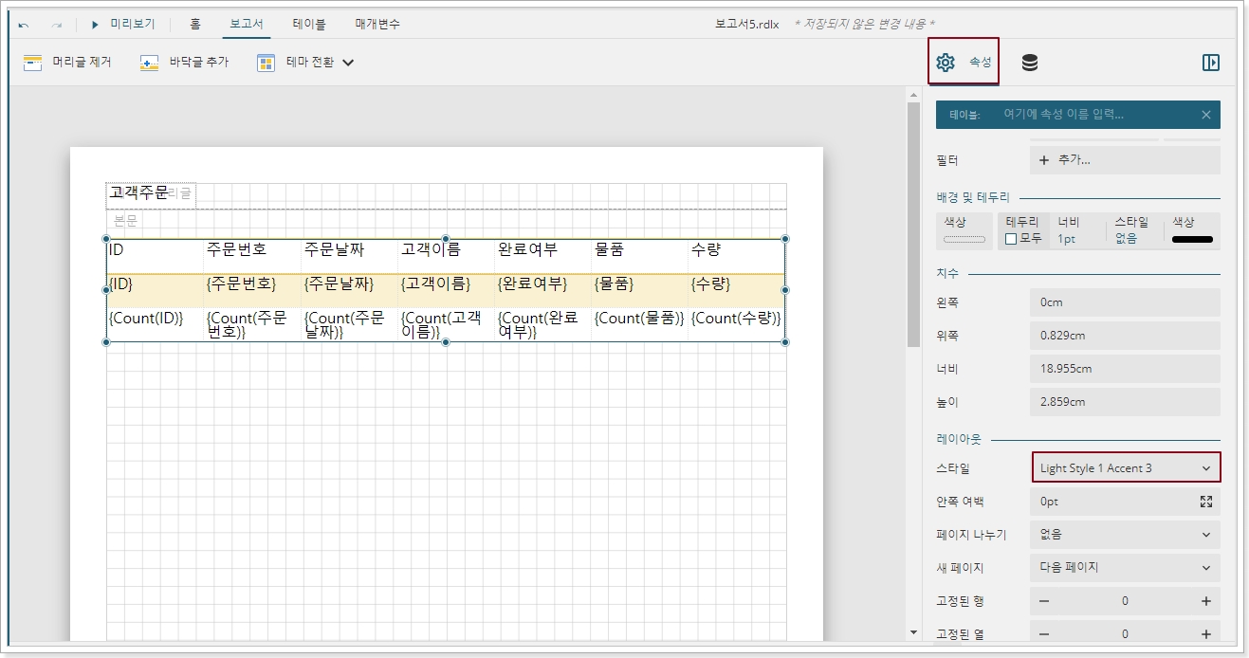Click the undo arrow icon
The height and width of the screenshot is (658, 1249).
coord(24,25)
